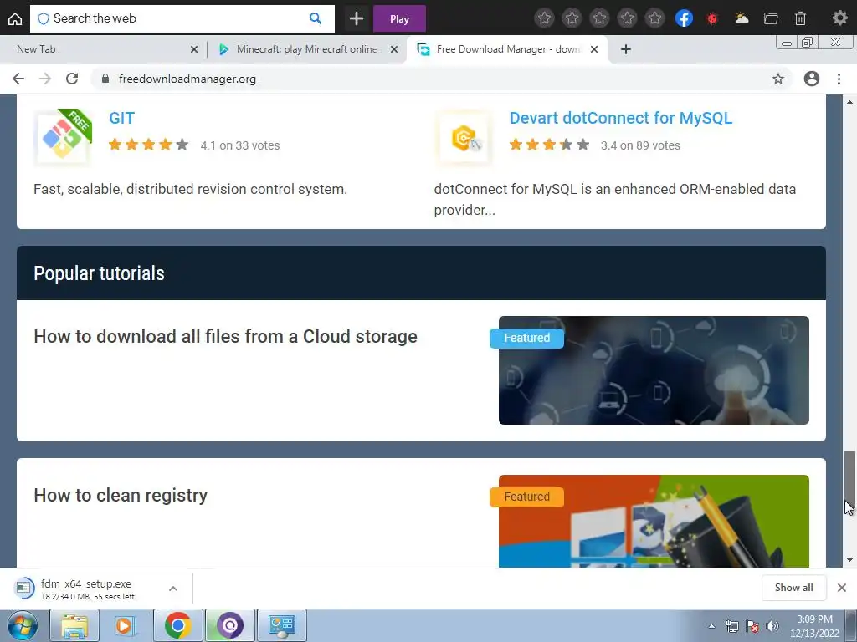Click the browser home icon
The width and height of the screenshot is (857, 642).
tap(15, 19)
